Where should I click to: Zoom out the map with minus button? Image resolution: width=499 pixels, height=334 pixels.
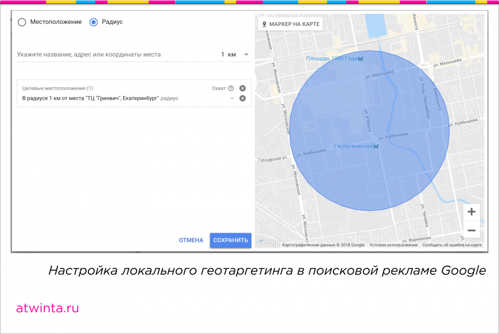[472, 230]
